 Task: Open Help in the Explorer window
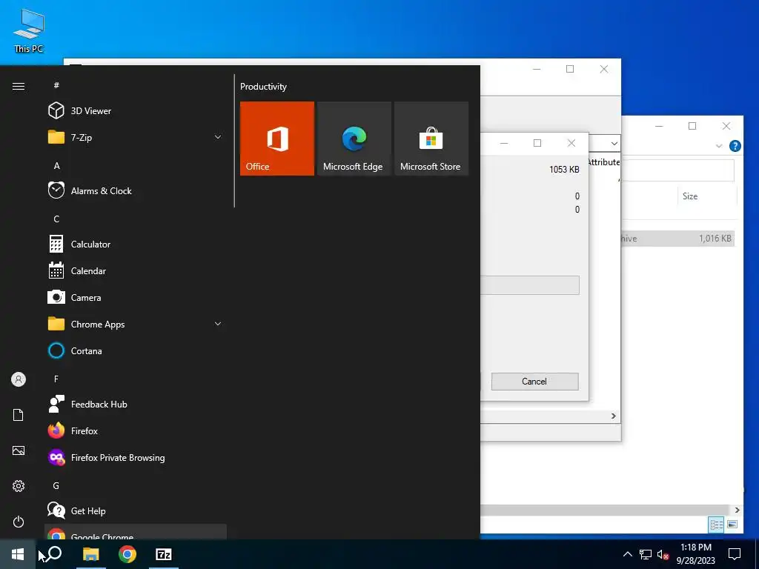(x=735, y=146)
